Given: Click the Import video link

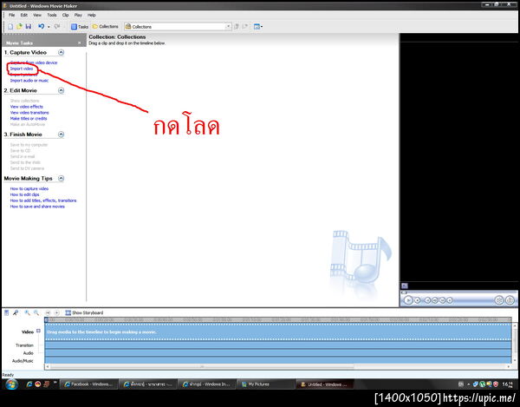Looking at the screenshot, I should pos(22,69).
